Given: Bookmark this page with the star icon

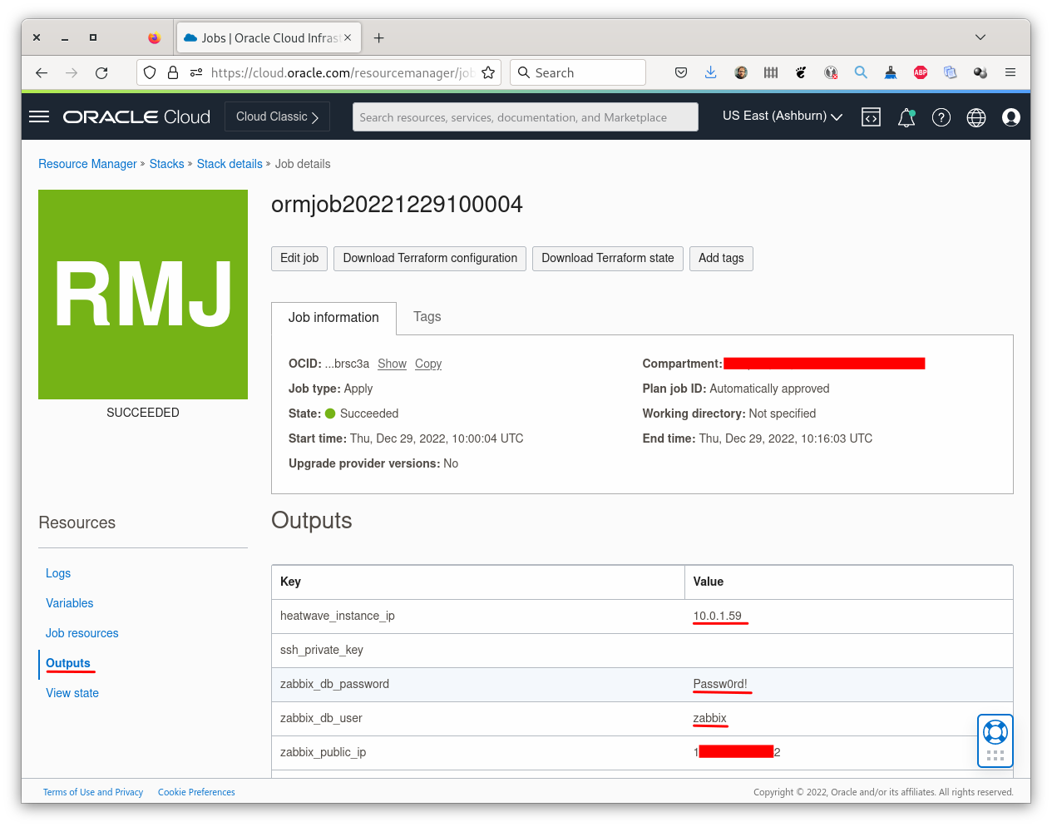Looking at the screenshot, I should point(488,72).
